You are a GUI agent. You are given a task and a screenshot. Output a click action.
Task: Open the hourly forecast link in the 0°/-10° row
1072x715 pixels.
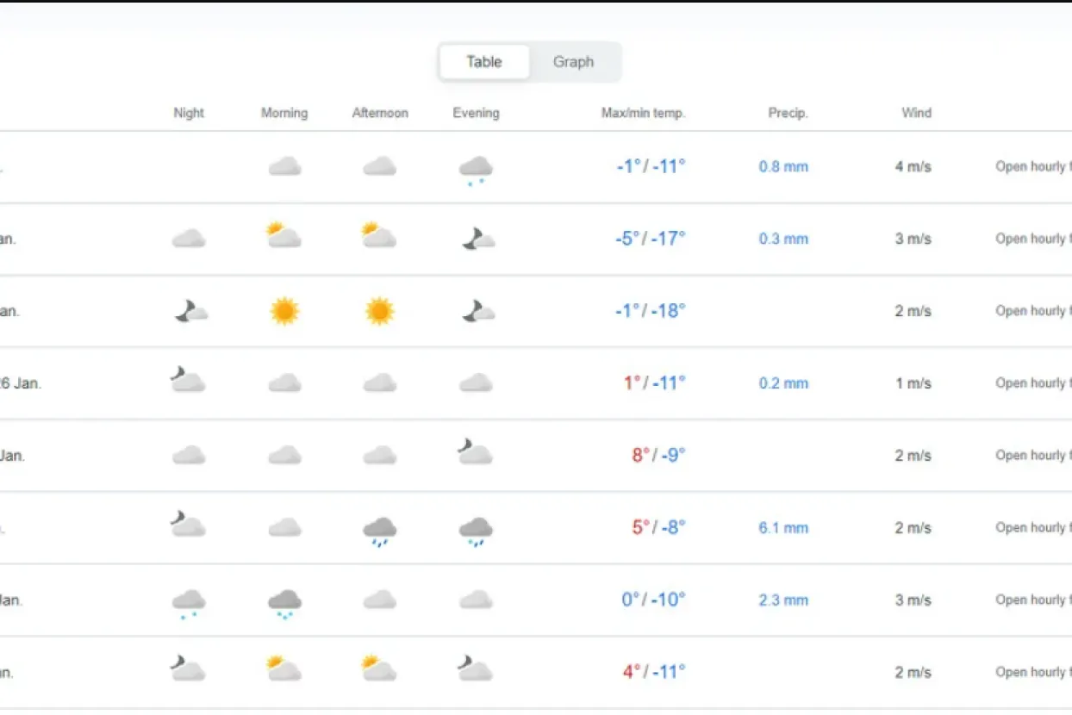pyautogui.click(x=1032, y=600)
